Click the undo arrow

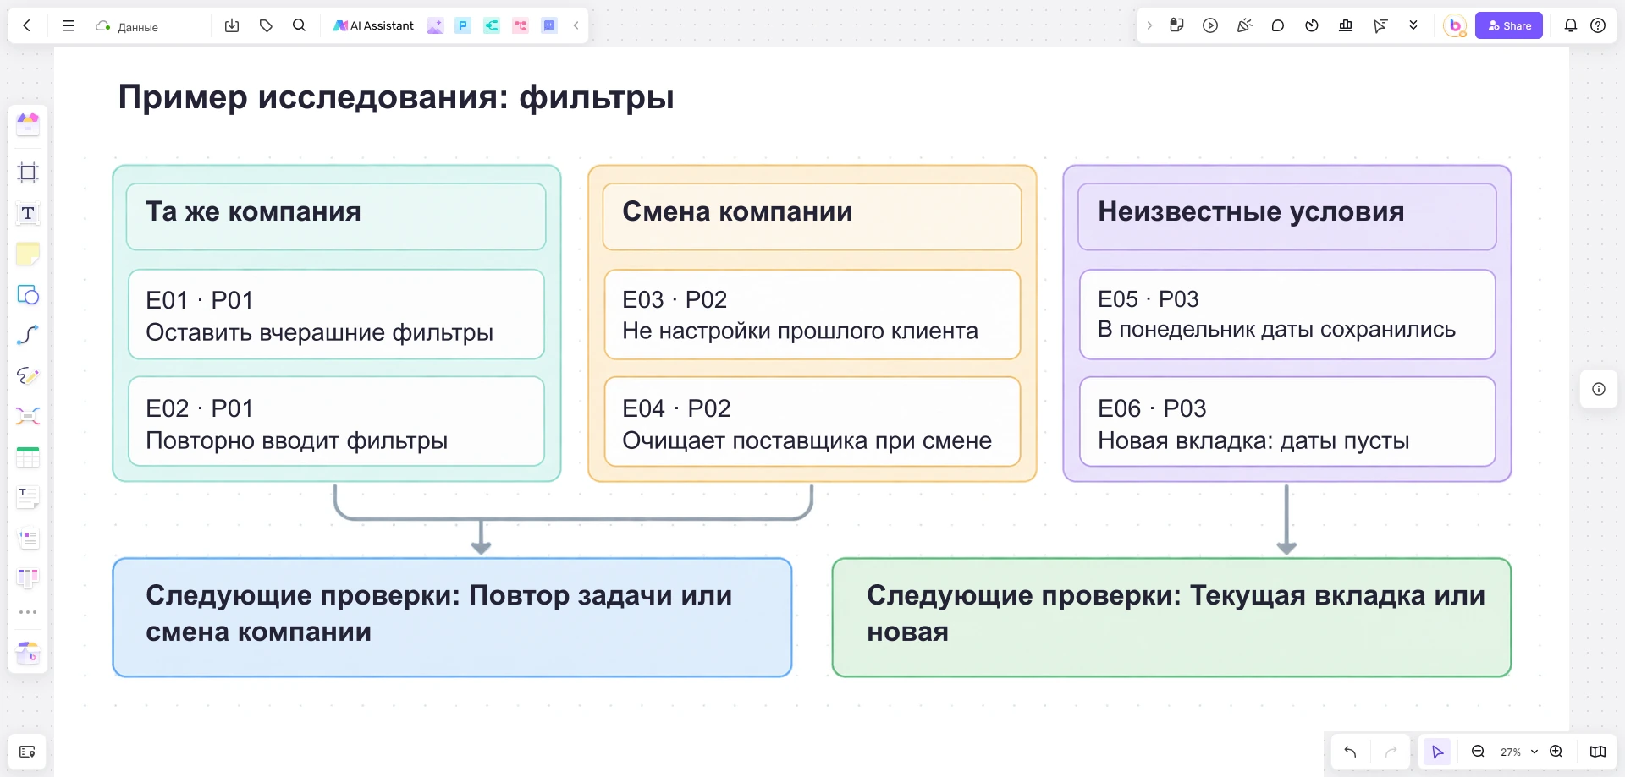point(1351,752)
